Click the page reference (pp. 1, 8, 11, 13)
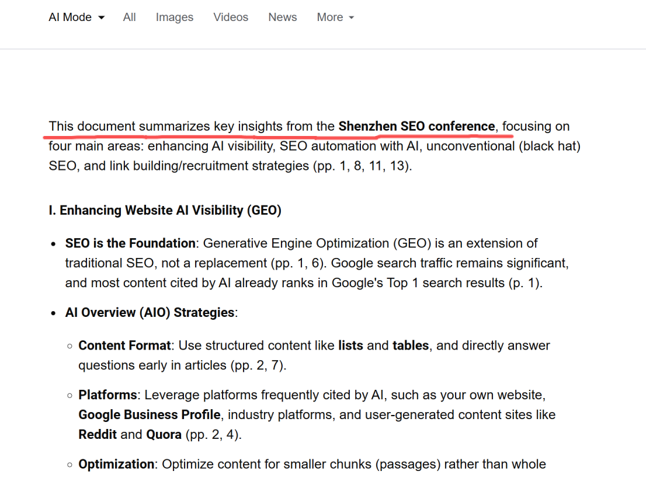 coord(362,166)
